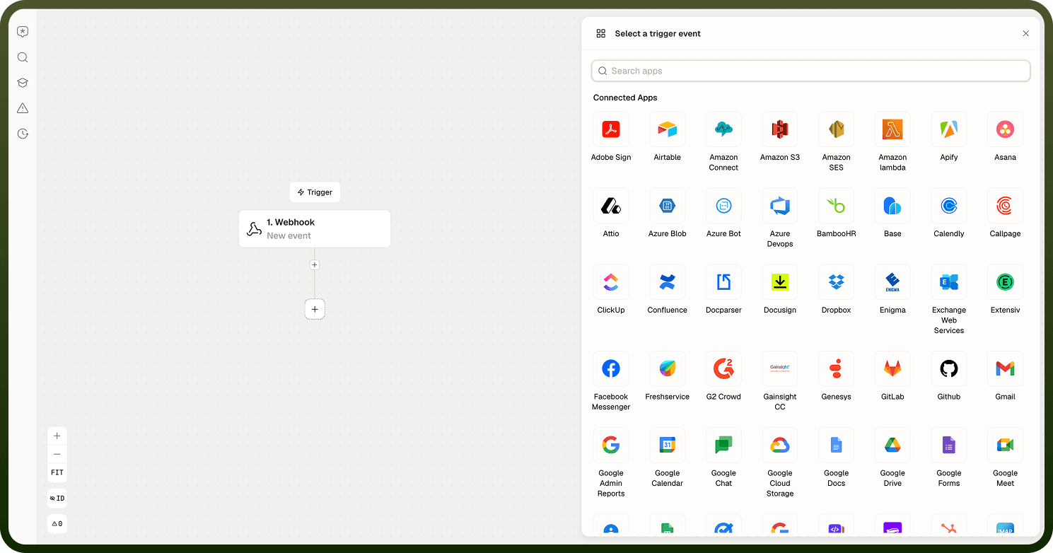Close the Select a trigger event panel
Viewport: 1053px width, 553px height.
(1025, 33)
